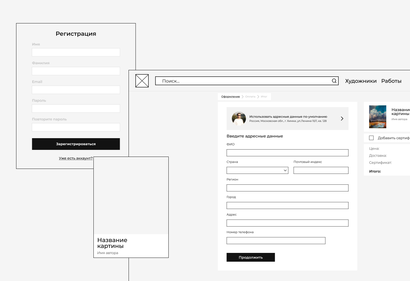This screenshot has height=281, width=410.
Task: Go to the Итог breadcrumb step
Action: pyautogui.click(x=264, y=97)
